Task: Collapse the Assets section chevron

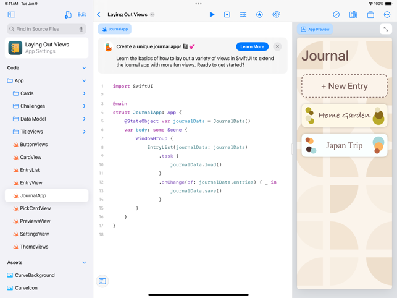Action: [84, 263]
